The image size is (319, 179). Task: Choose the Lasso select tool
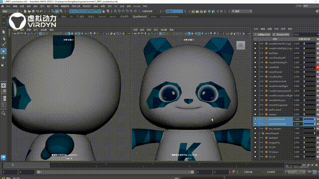coord(3,38)
